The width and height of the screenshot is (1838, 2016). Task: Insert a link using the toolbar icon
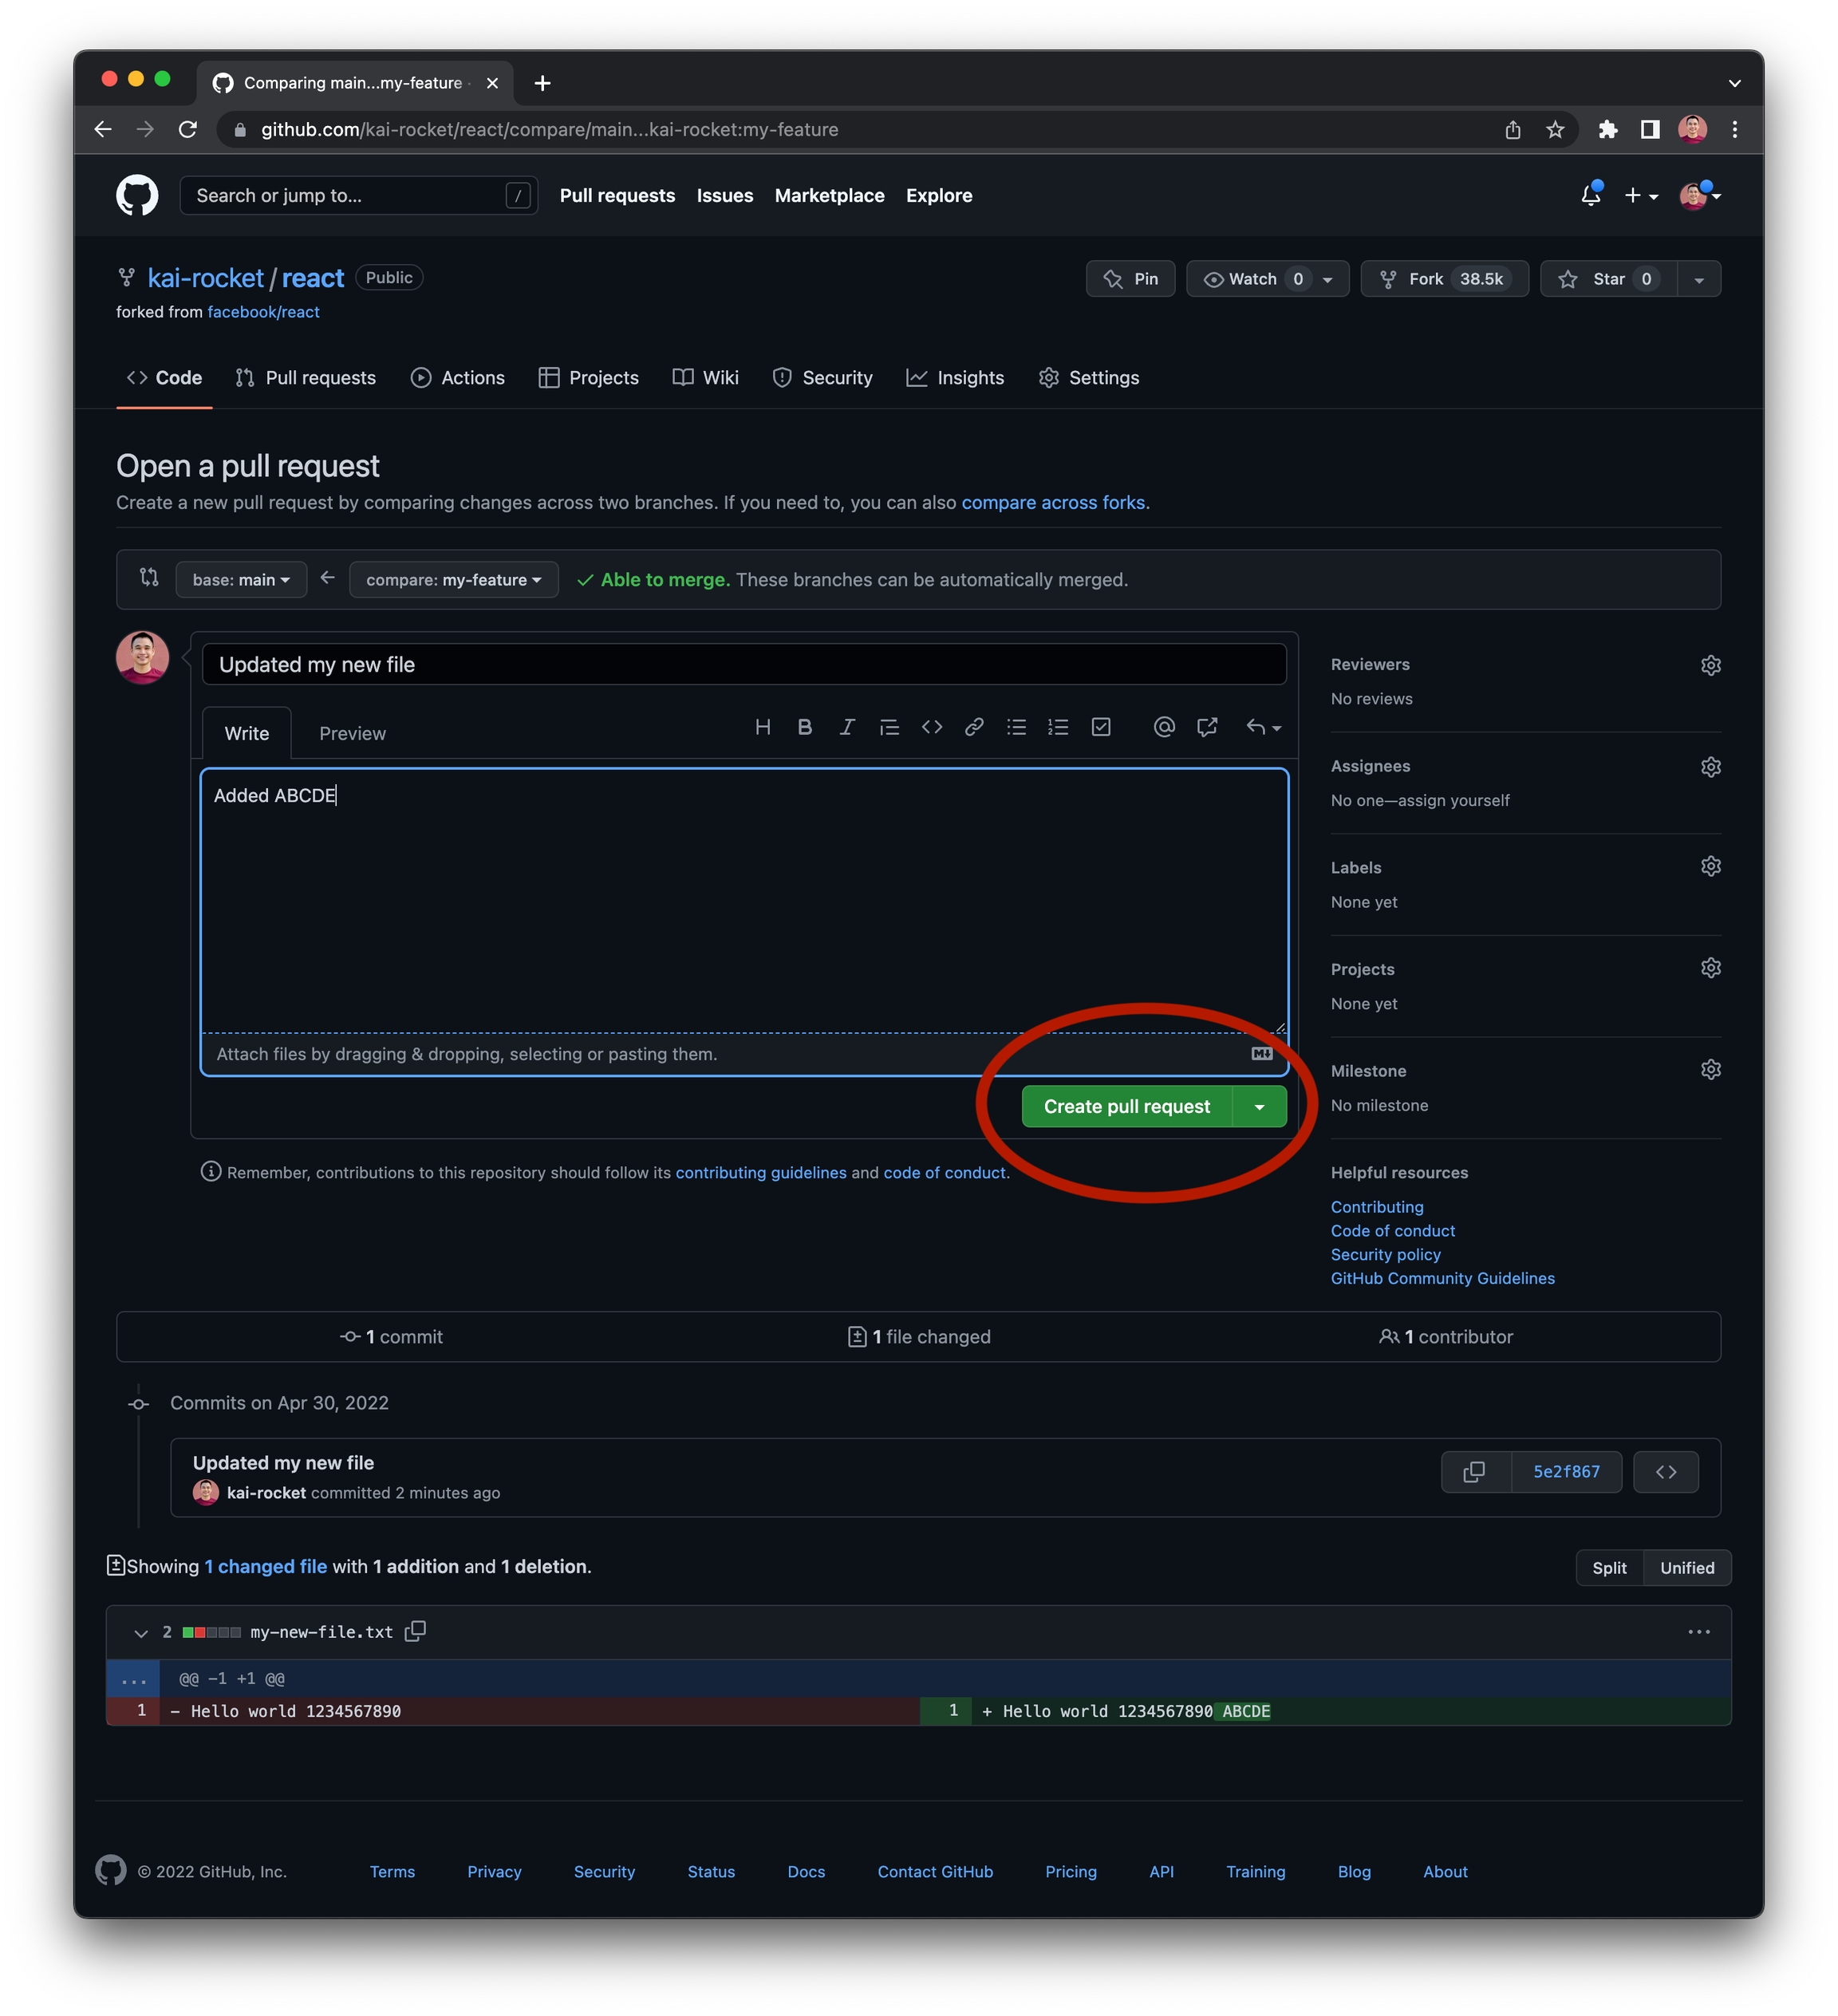974,727
